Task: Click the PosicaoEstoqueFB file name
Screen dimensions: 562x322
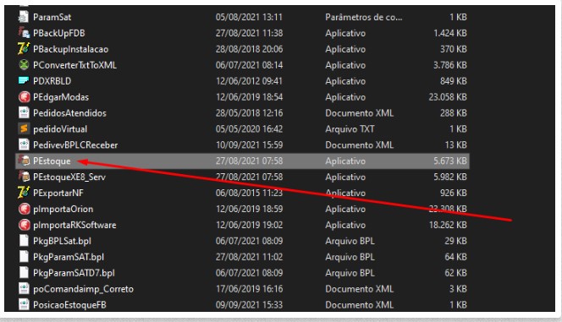Action: tap(69, 305)
